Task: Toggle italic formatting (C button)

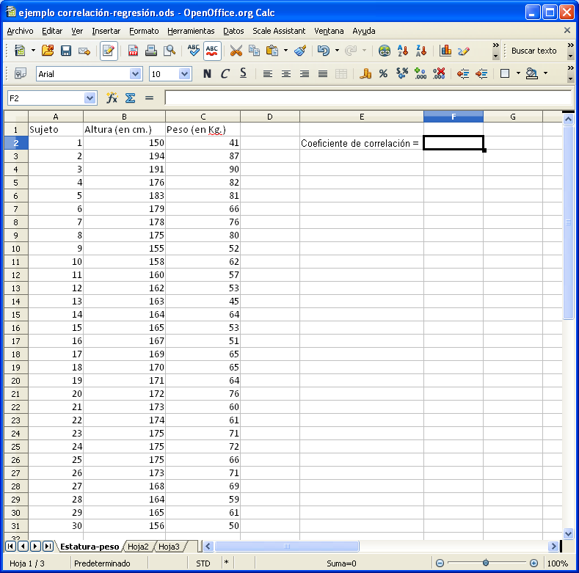Action: tap(225, 73)
